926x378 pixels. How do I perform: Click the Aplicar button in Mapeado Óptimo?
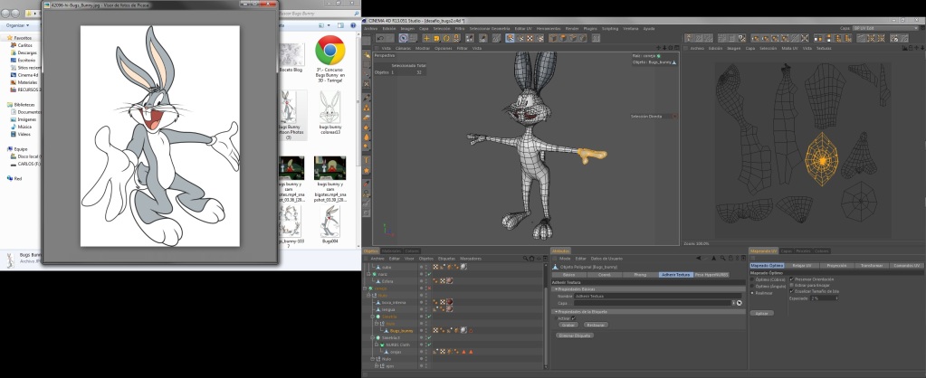point(762,313)
